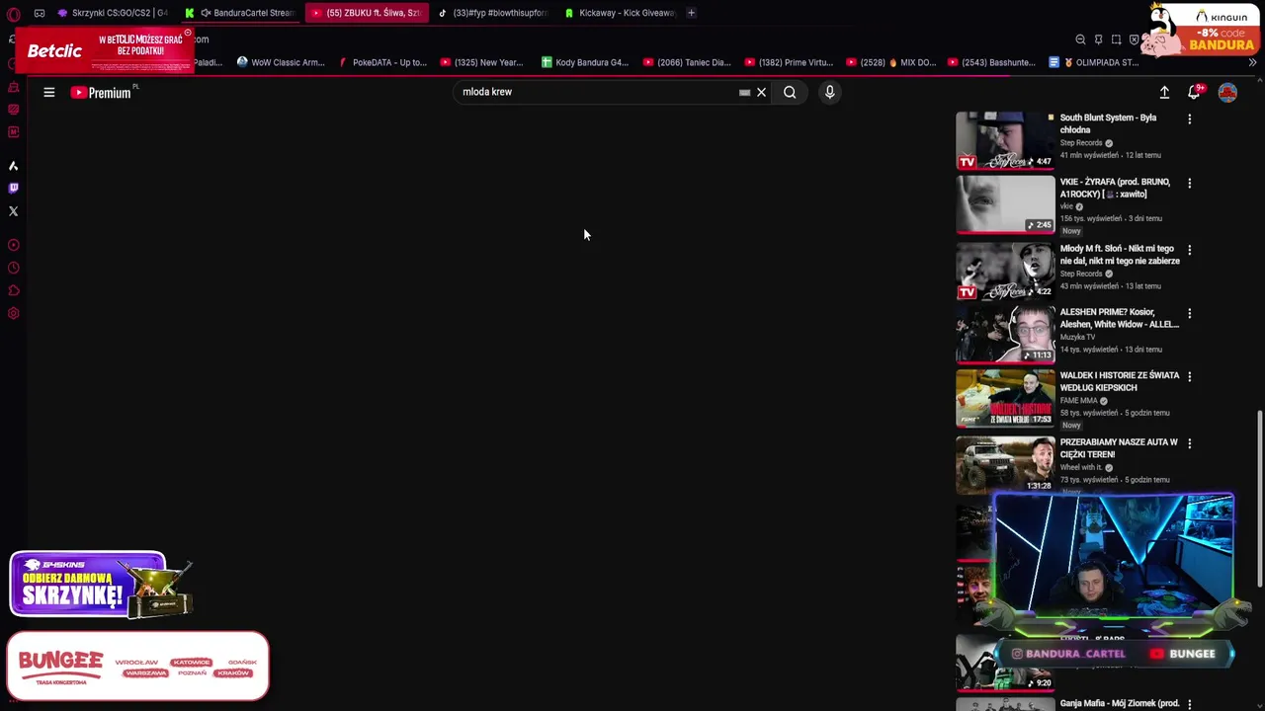
Task: Open WALDEK I HISTORIE video thumbnail
Action: (1005, 398)
